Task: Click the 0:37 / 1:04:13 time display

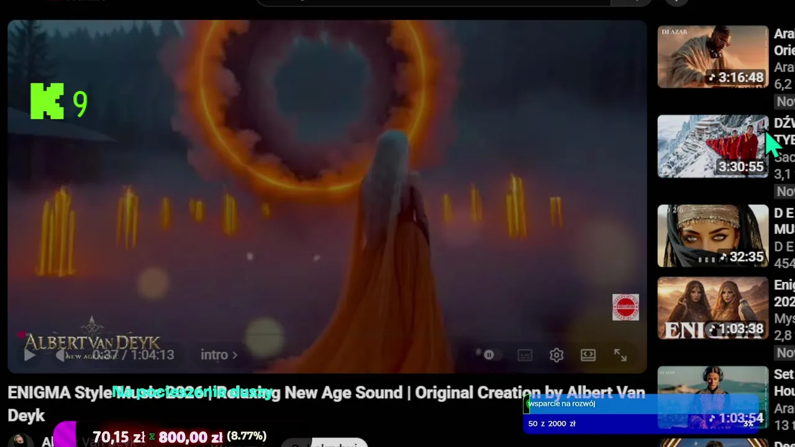Action: click(x=133, y=354)
